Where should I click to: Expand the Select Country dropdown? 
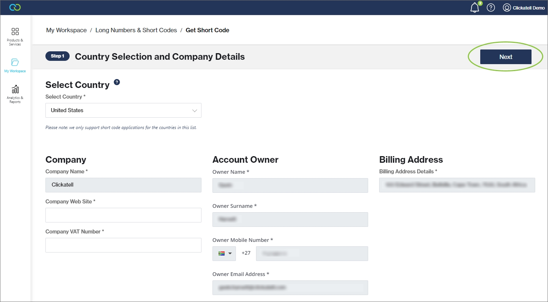click(123, 110)
